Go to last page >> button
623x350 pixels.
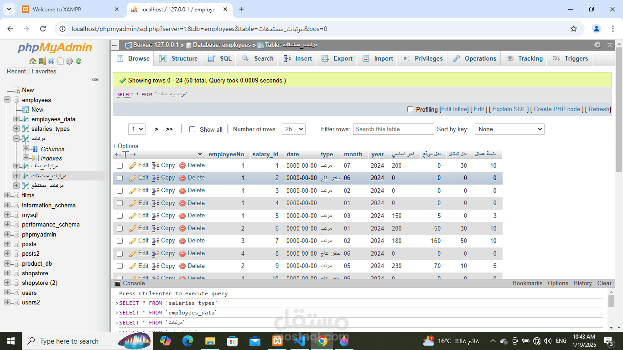click(x=169, y=129)
